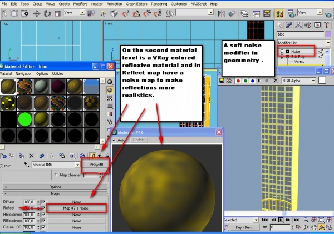Open the Display command panel tab

point(317,26)
